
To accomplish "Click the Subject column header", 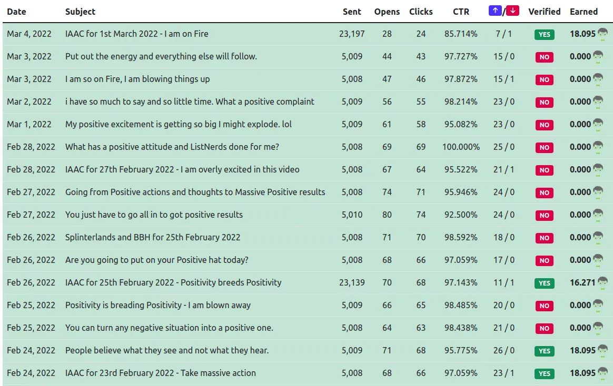I will coord(80,12).
